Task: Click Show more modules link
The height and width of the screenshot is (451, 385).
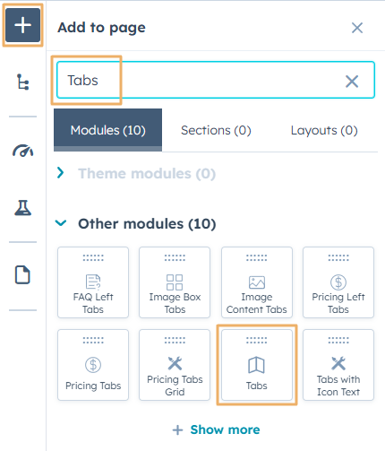Action: 216,429
